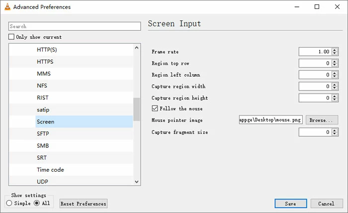The width and height of the screenshot is (348, 213).
Task: Click Reset Preferences button
Action: [x=84, y=204]
